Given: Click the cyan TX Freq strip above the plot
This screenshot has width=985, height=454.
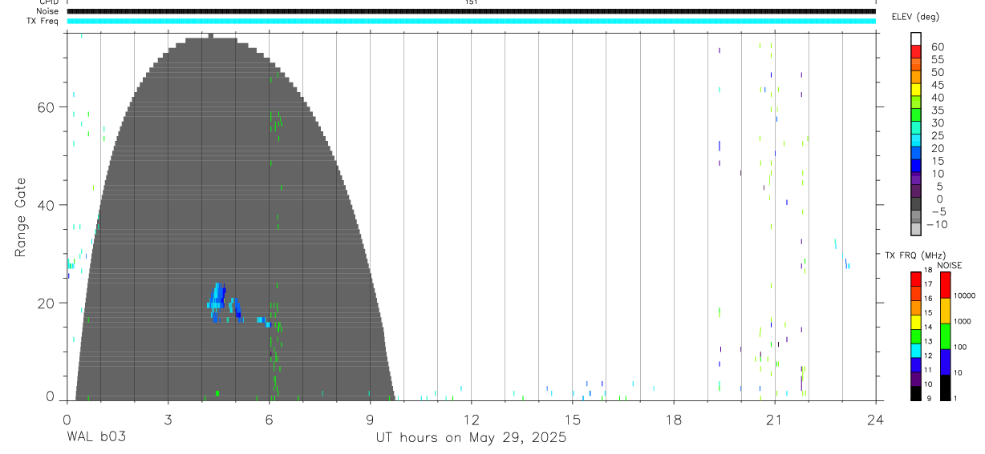Looking at the screenshot, I should (x=471, y=21).
